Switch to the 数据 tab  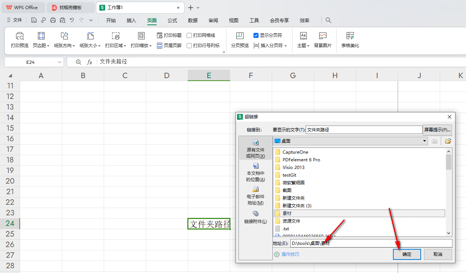point(193,20)
